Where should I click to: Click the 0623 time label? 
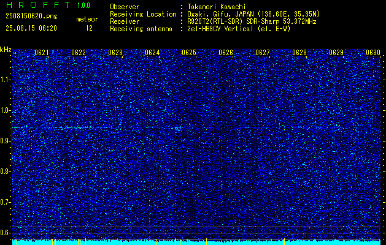click(115, 53)
